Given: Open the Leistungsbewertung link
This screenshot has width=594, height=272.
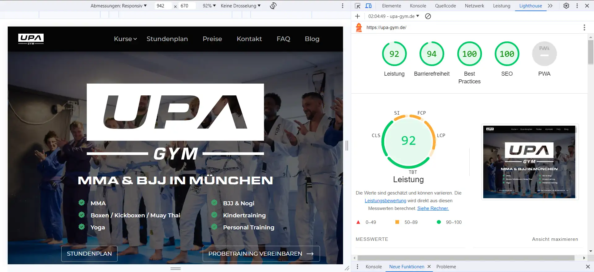Looking at the screenshot, I should coord(385,201).
